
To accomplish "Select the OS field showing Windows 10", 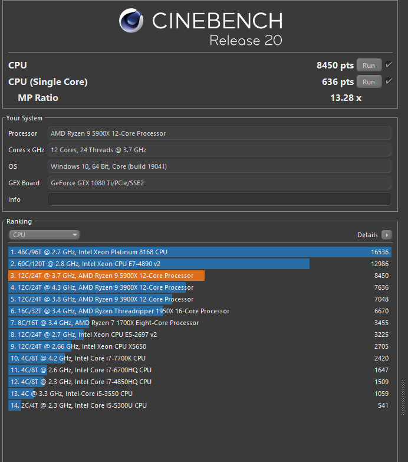I will pos(219,166).
